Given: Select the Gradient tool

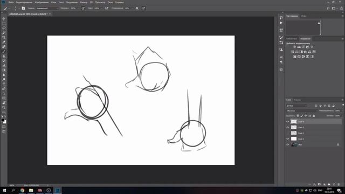Looking at the screenshot, I should point(4,70).
